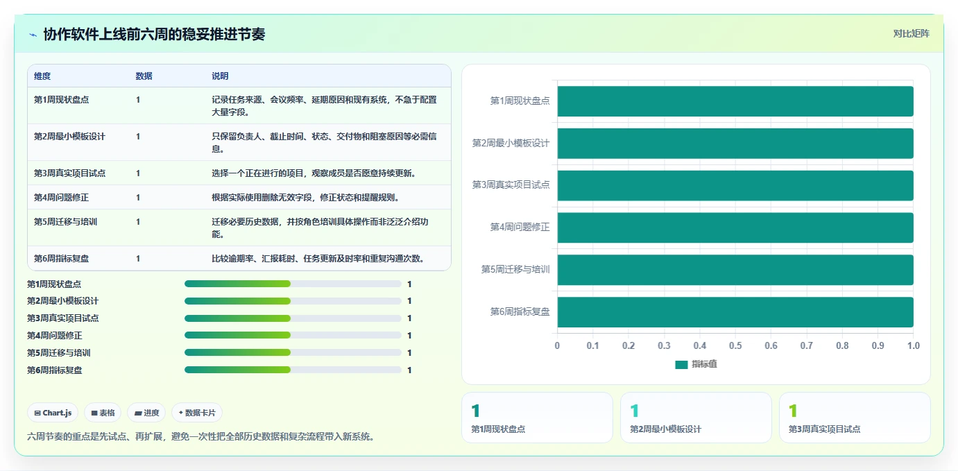Click the footer note starting 六周节奏的重点
The image size is (958, 471).
200,437
